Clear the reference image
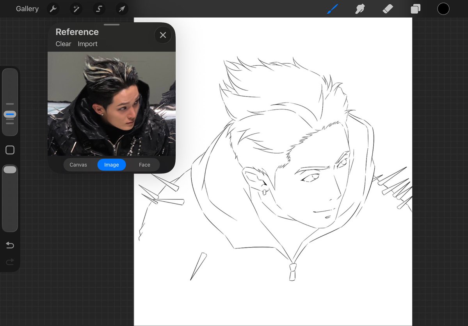 point(63,44)
